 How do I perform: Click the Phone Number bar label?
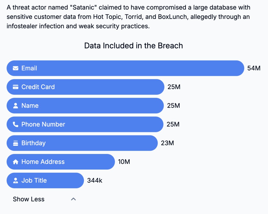(x=43, y=124)
